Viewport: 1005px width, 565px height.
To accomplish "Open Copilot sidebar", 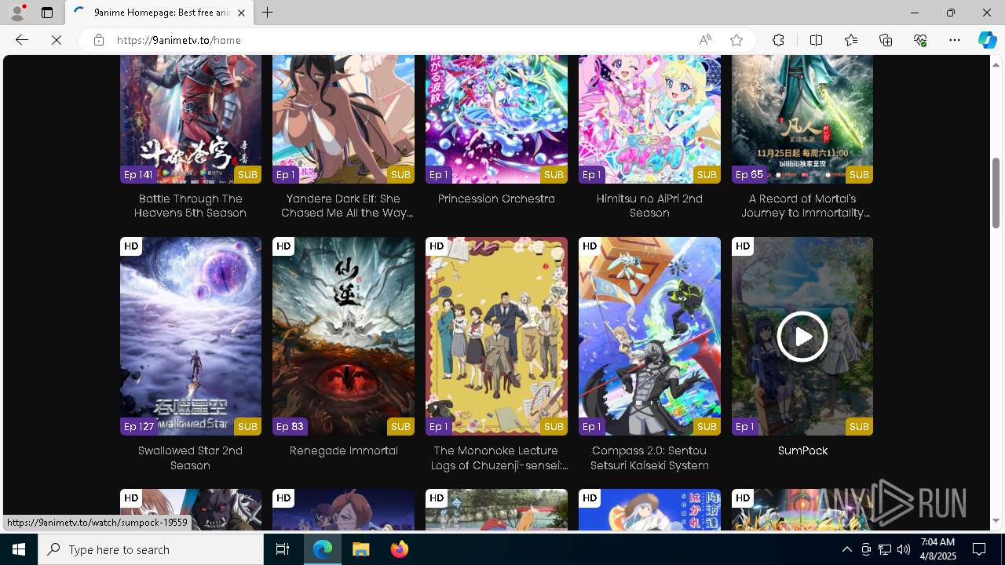I will [x=987, y=40].
